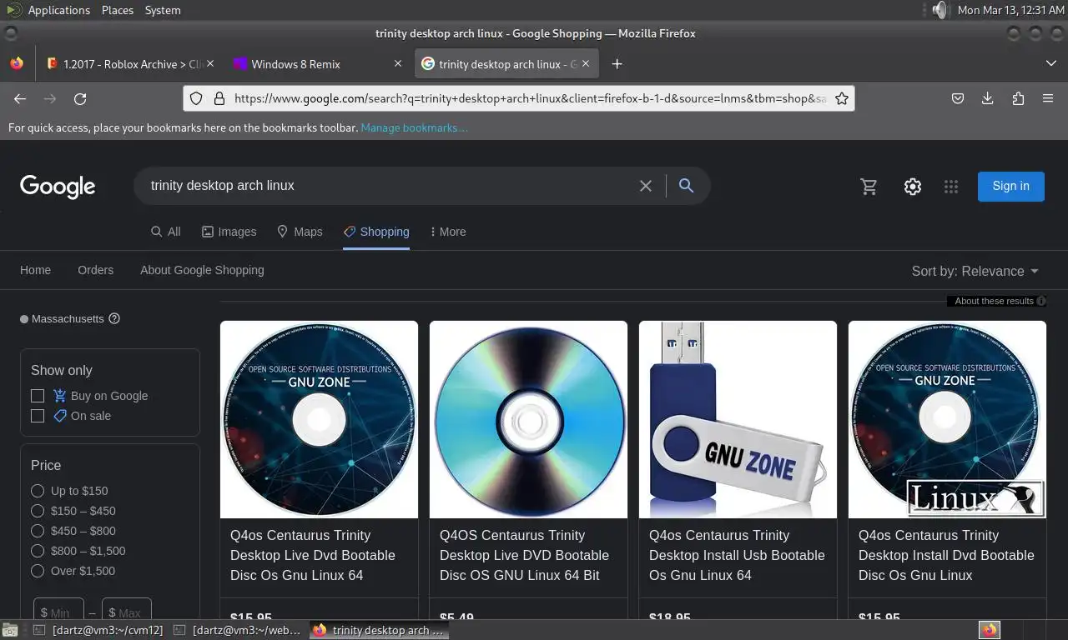Click the Google logo
1068x640 pixels.
pos(58,187)
